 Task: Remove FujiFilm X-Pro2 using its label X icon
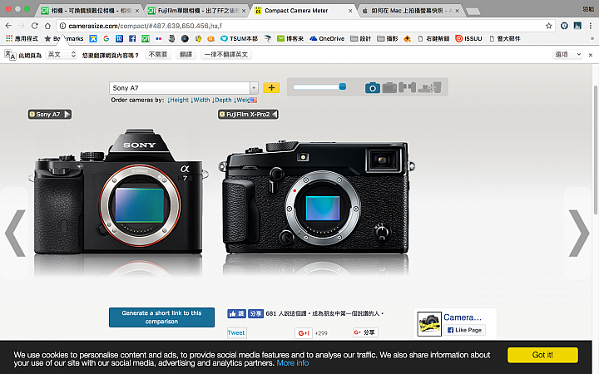click(x=222, y=114)
